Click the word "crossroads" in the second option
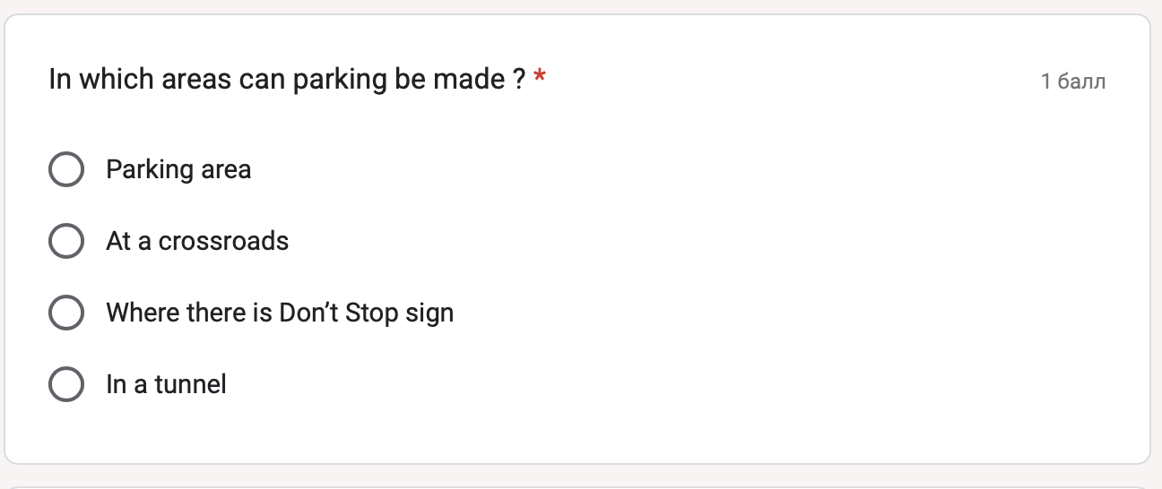Screen dimensions: 1162x489 [x=223, y=241]
